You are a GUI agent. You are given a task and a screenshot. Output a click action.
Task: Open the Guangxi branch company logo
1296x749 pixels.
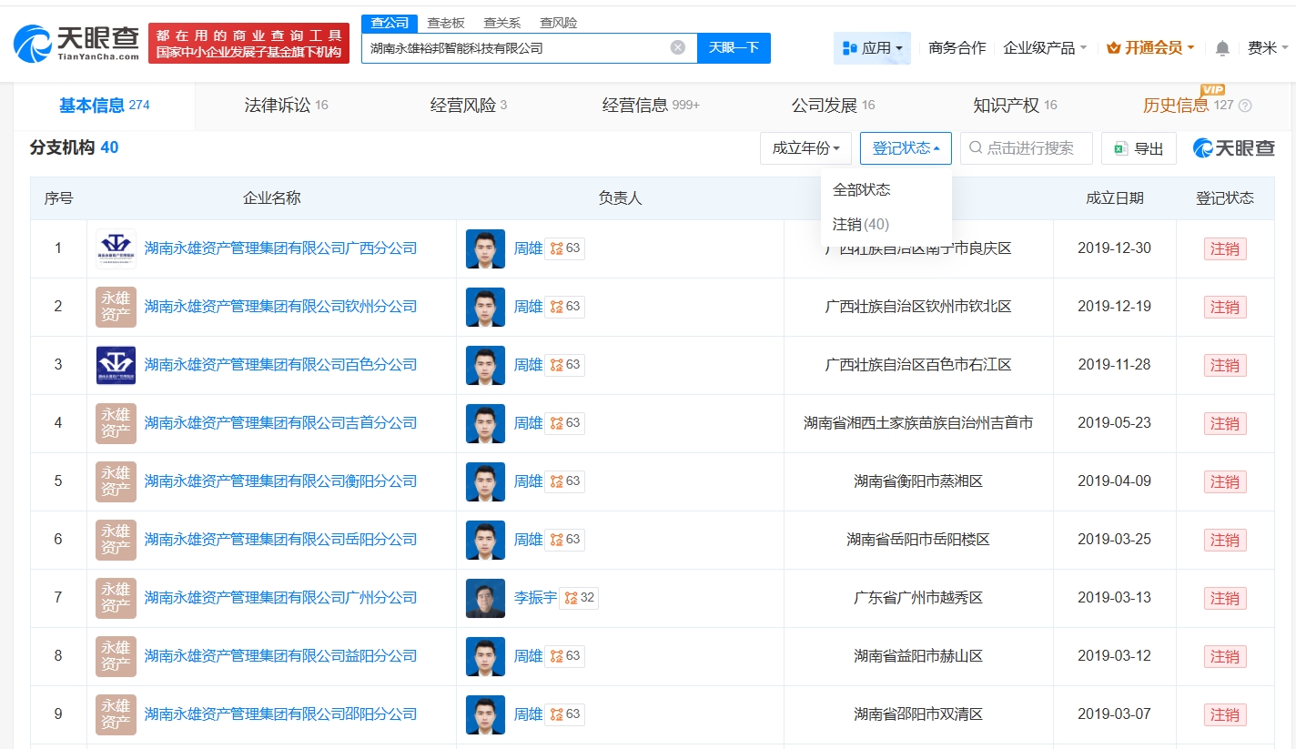point(116,248)
